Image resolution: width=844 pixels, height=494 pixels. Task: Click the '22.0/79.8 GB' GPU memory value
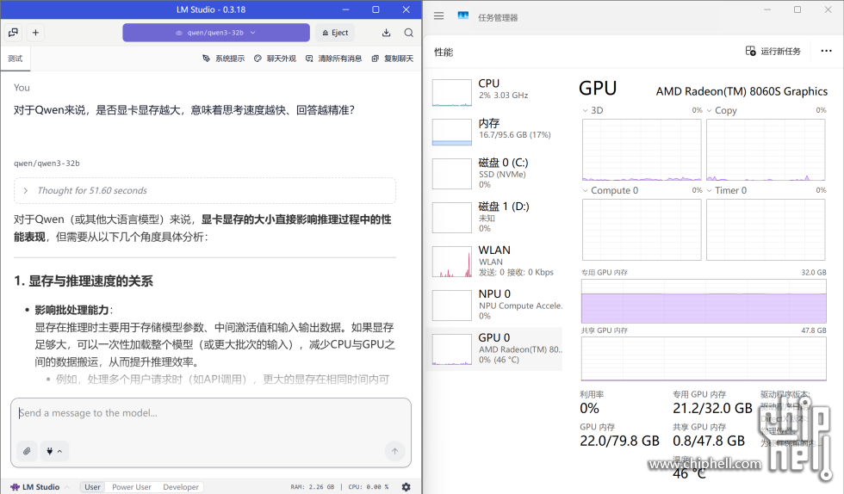click(619, 442)
